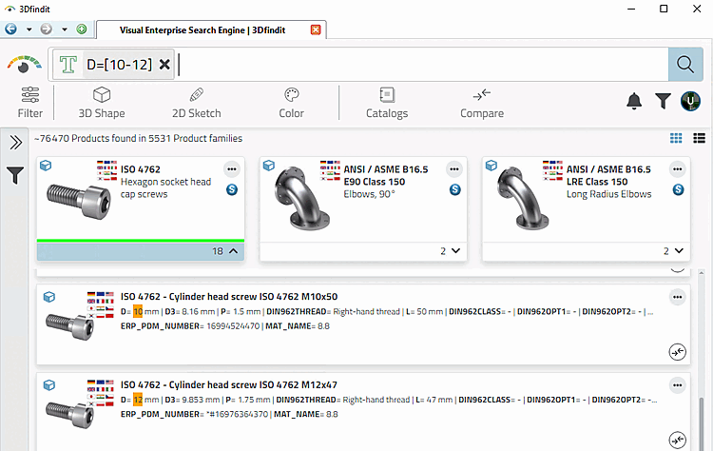Open the user profile avatar
The image size is (713, 451).
[690, 101]
